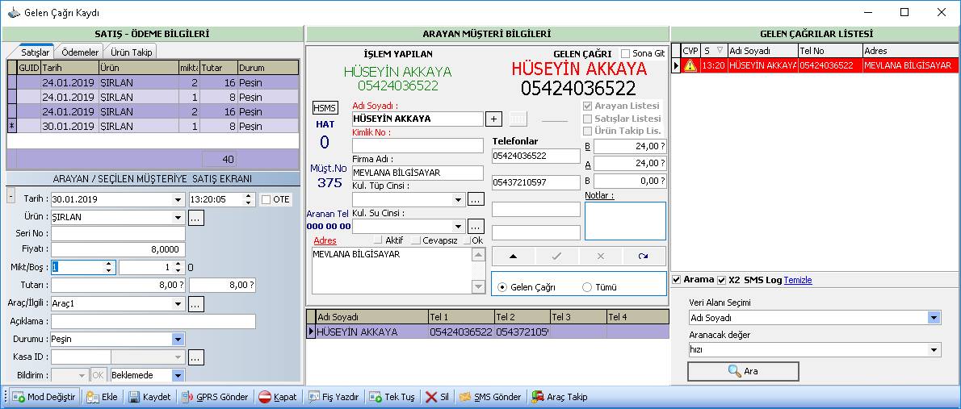Click the Kaydet save icon
961x409 pixels.
pyautogui.click(x=134, y=397)
